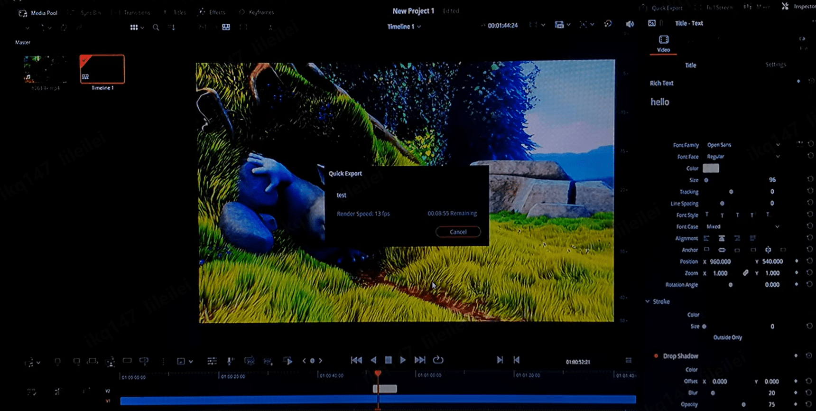Image resolution: width=816 pixels, height=411 pixels.
Task: Toggle the Zoom keyframe diamond
Action: (797, 273)
